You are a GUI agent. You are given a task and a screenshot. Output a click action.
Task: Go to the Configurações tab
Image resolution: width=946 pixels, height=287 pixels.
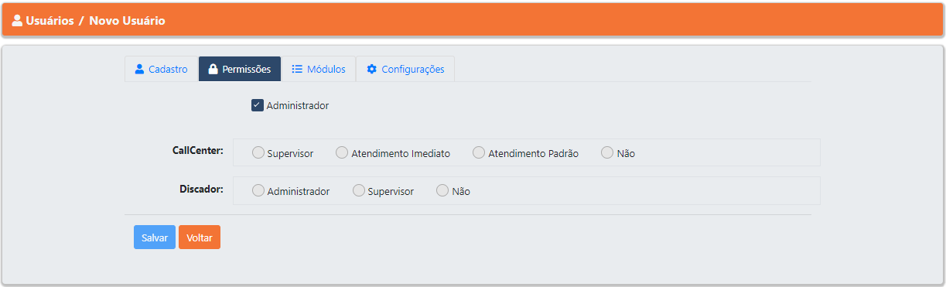point(405,69)
